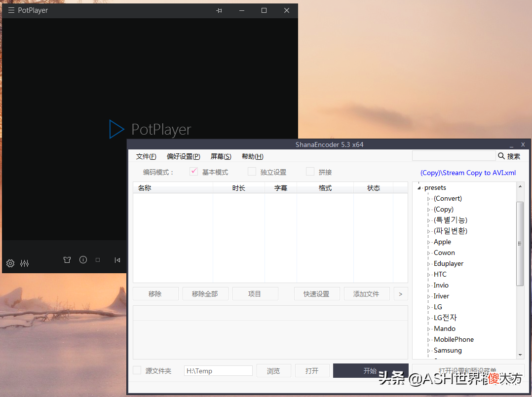Click PotPlayer stop button
Screen dimensions: 532x397
(98, 260)
